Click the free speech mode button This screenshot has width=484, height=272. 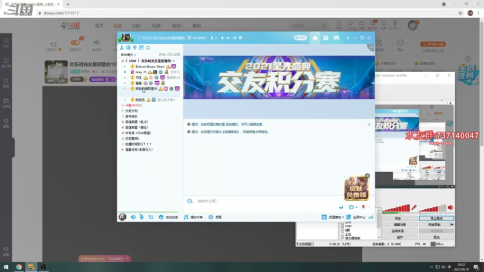[x=168, y=217]
